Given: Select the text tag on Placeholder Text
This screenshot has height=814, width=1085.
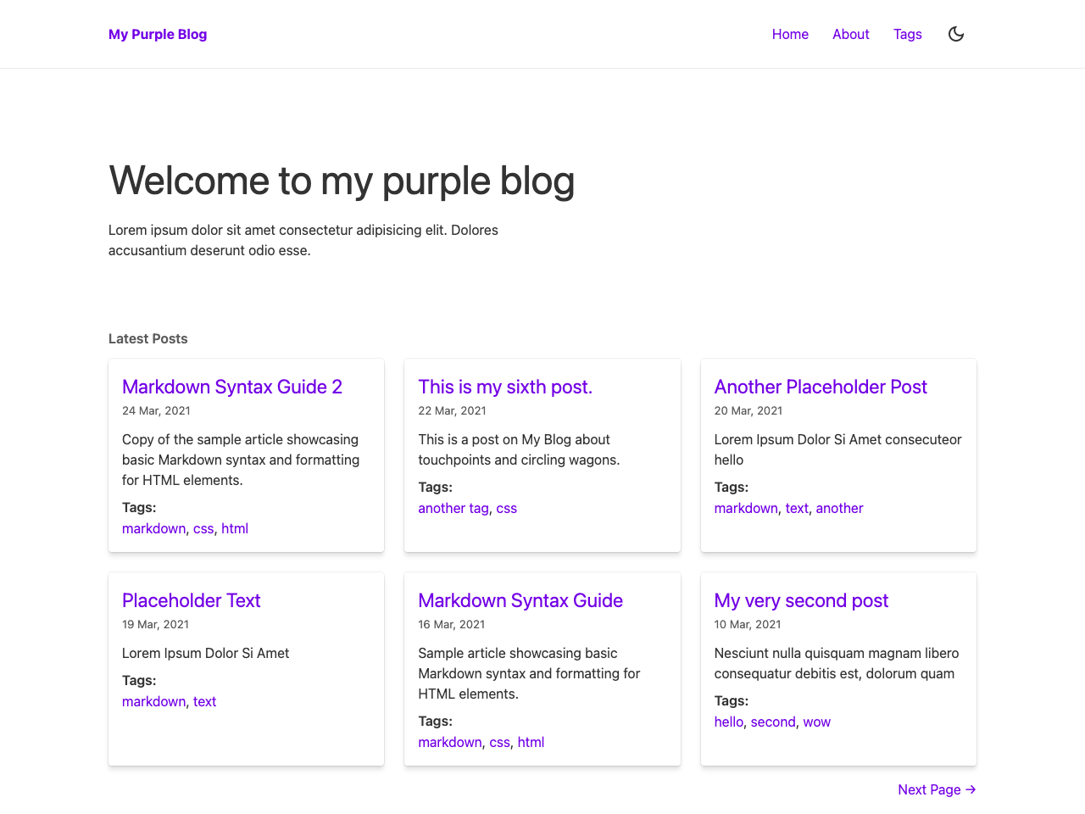Looking at the screenshot, I should (204, 701).
